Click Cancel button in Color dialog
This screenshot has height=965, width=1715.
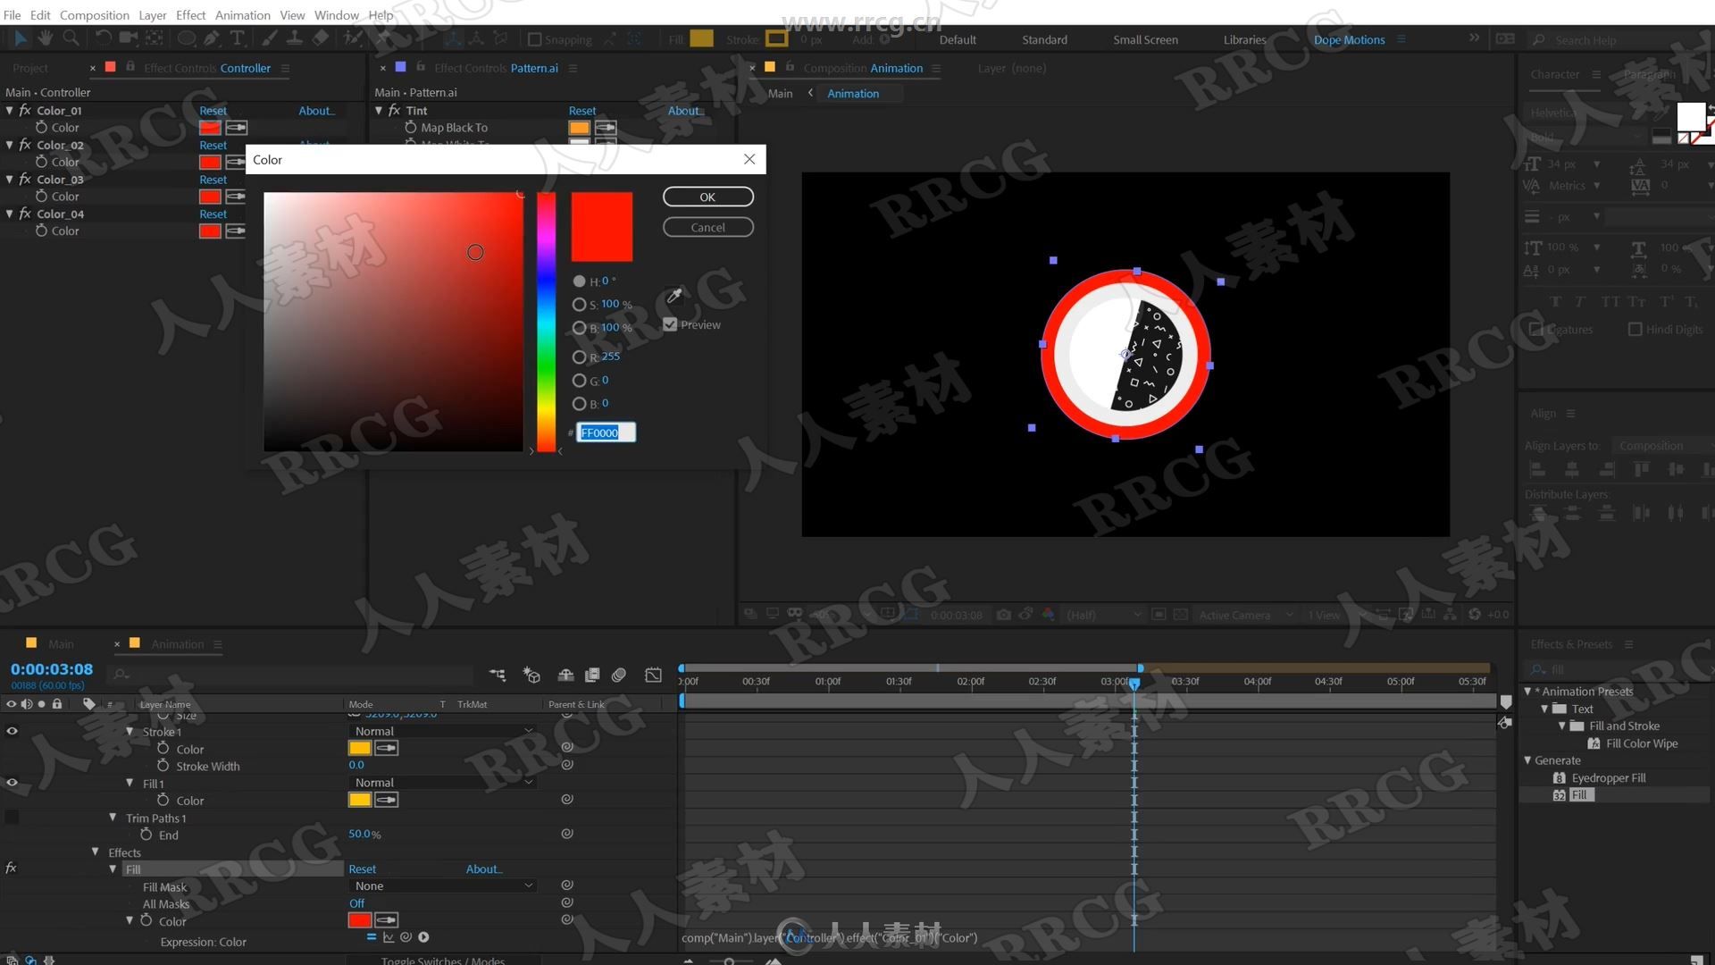(707, 226)
